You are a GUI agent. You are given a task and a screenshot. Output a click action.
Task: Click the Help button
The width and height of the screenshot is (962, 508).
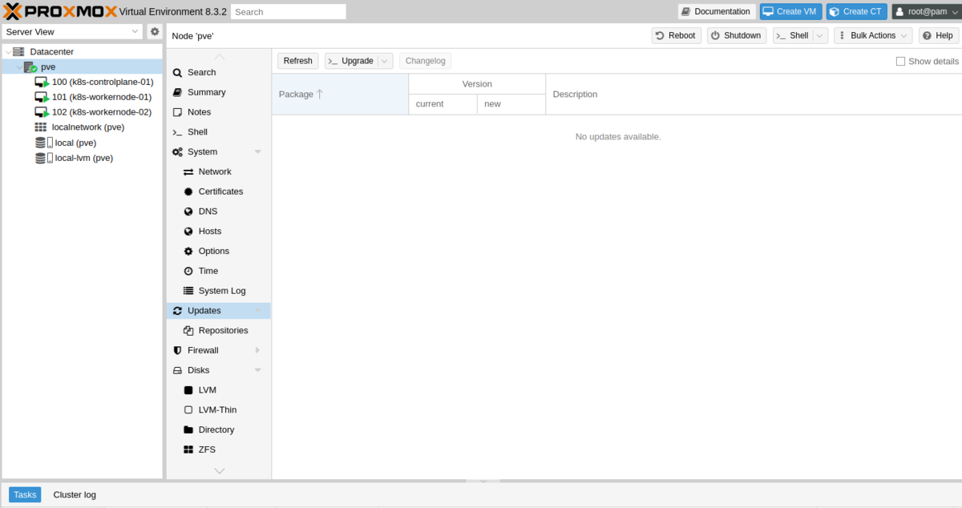click(x=938, y=35)
